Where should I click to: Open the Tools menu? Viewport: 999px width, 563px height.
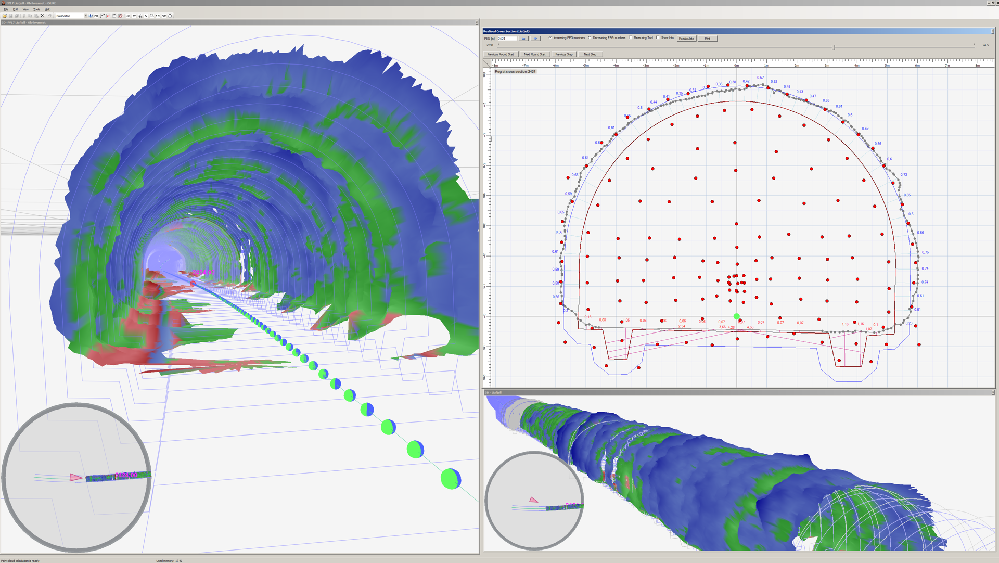tap(36, 9)
